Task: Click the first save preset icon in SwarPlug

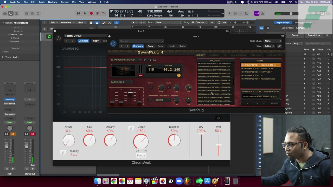Action: click(145, 60)
